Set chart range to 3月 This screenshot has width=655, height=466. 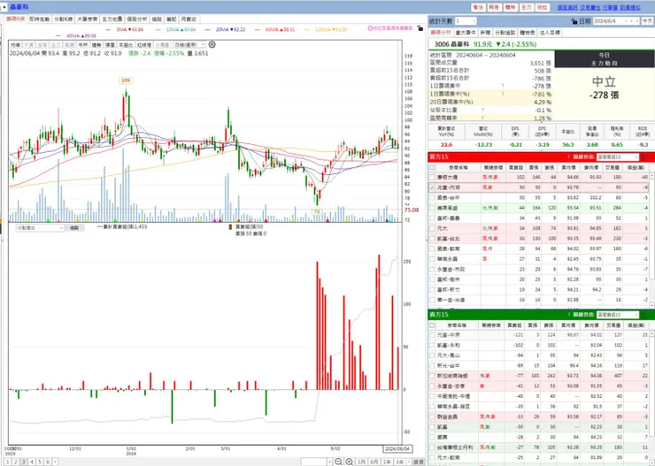[x=361, y=462]
